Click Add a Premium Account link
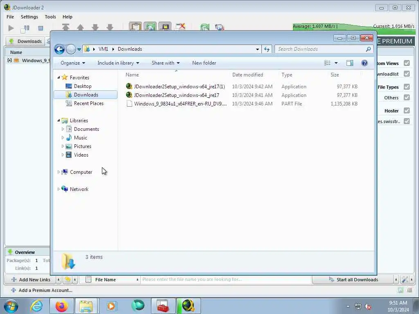This screenshot has width=419, height=314. [x=42, y=290]
